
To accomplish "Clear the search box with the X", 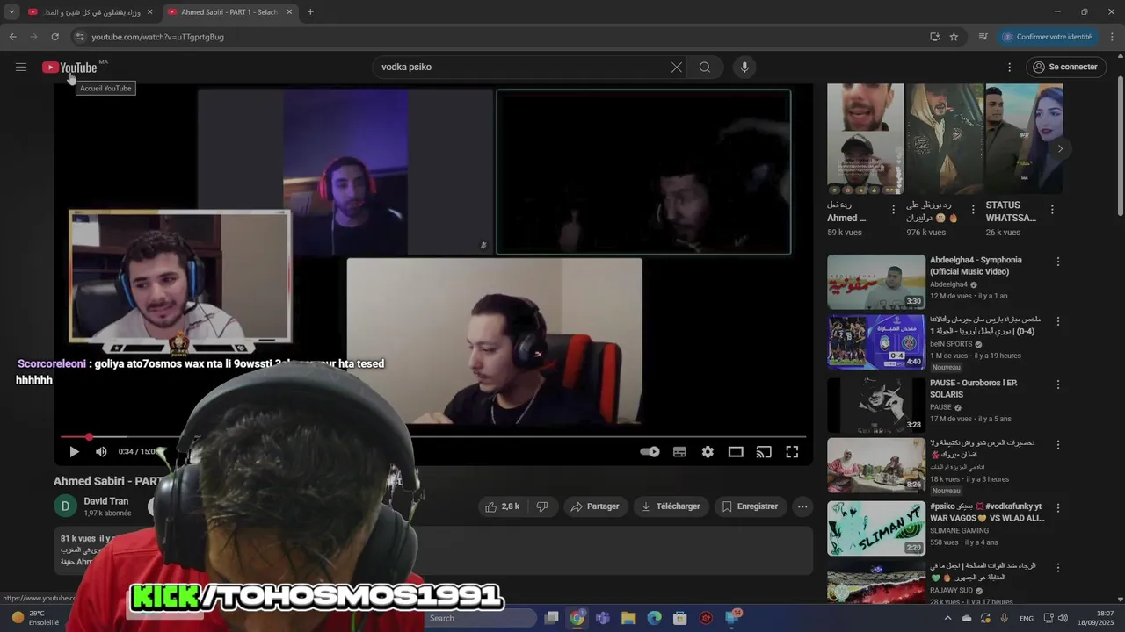I will [x=677, y=67].
